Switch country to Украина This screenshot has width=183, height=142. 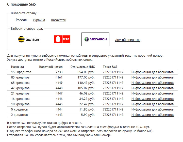(39, 20)
